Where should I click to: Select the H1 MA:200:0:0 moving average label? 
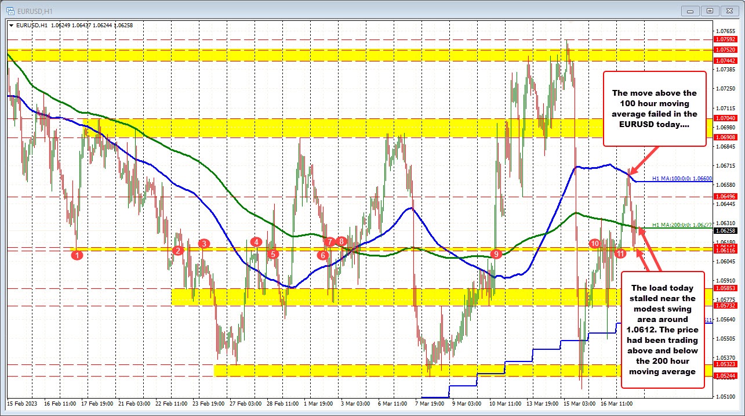[682, 225]
